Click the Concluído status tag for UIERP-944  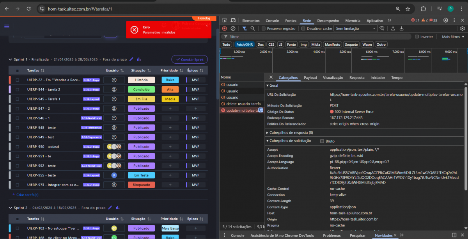pos(141,89)
